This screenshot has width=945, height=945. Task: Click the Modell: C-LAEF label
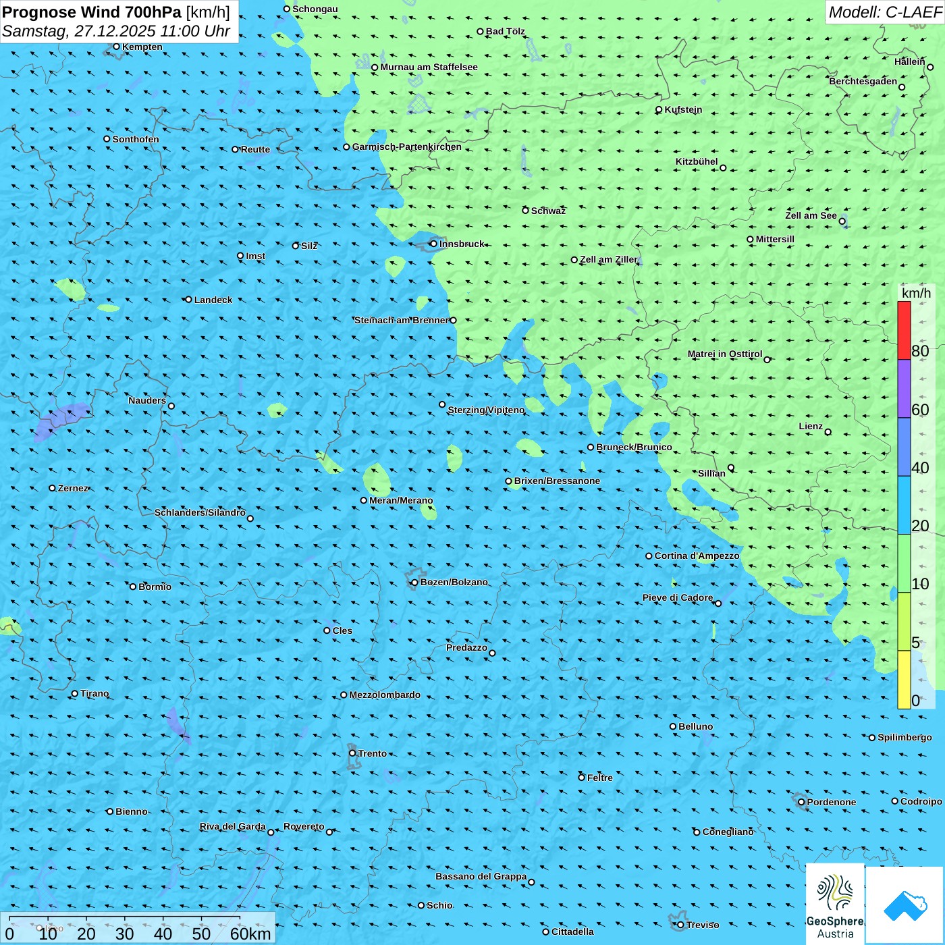pyautogui.click(x=885, y=12)
